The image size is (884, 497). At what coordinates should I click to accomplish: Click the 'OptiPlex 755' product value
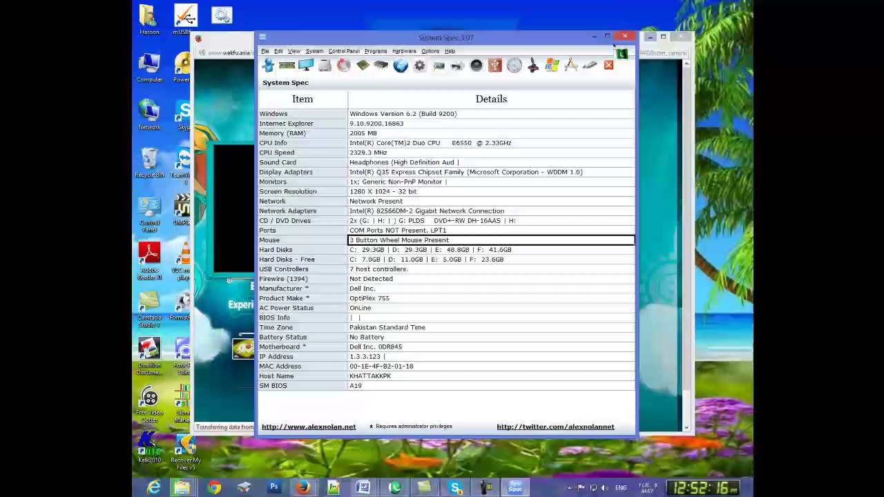369,298
